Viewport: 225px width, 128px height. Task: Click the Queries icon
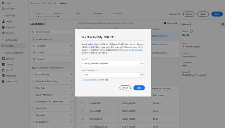(3, 70)
